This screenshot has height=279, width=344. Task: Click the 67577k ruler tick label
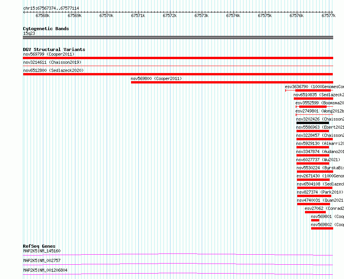point(329,15)
